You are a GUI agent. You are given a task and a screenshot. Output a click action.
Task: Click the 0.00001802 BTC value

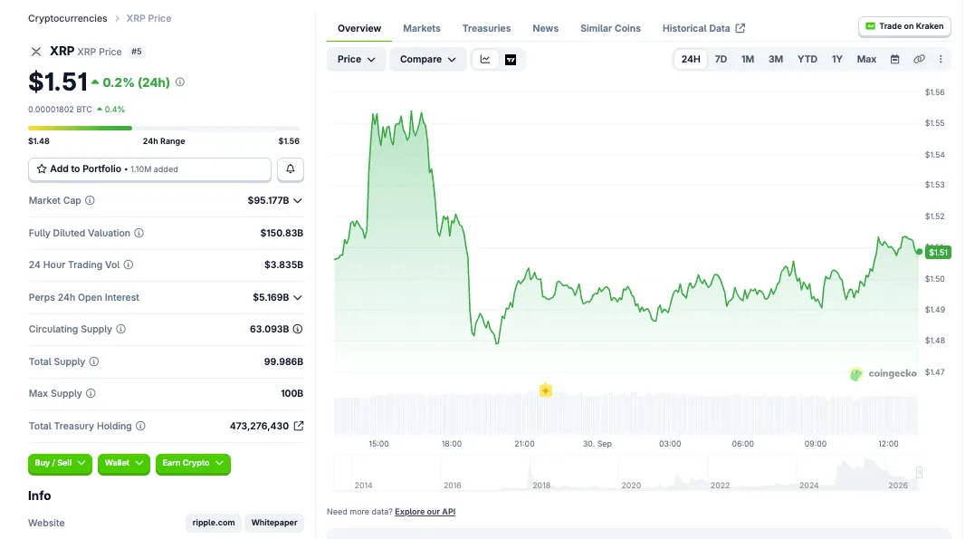click(60, 110)
